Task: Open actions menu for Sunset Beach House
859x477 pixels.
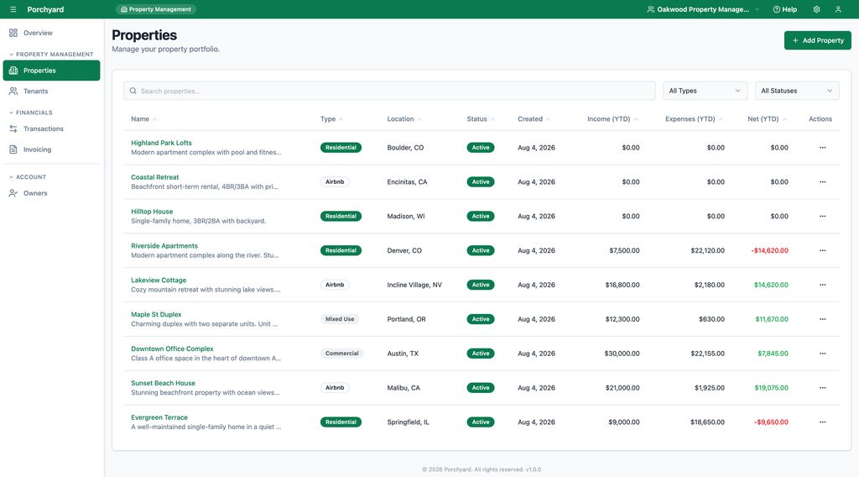Action: coord(822,388)
